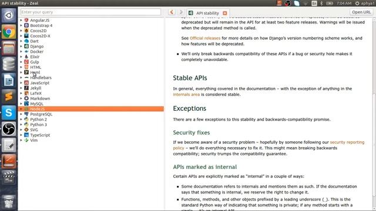Click the Markdown docset icon
This screenshot has width=376, height=211.
(26, 98)
